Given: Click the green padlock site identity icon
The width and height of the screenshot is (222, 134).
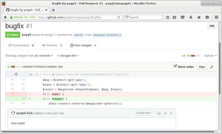Looking at the screenshot, I should 11,17.
